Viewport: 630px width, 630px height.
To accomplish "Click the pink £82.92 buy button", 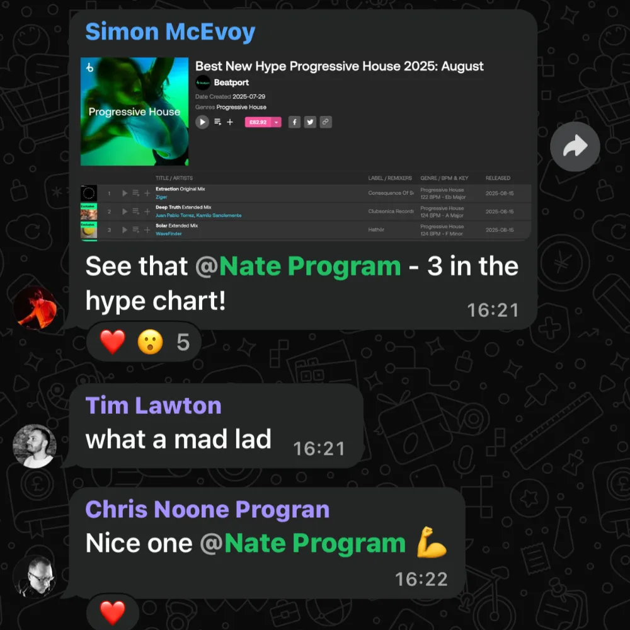I will pos(258,122).
